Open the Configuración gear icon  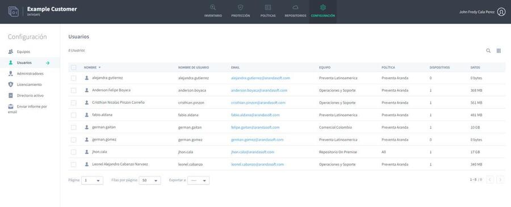click(x=322, y=7)
